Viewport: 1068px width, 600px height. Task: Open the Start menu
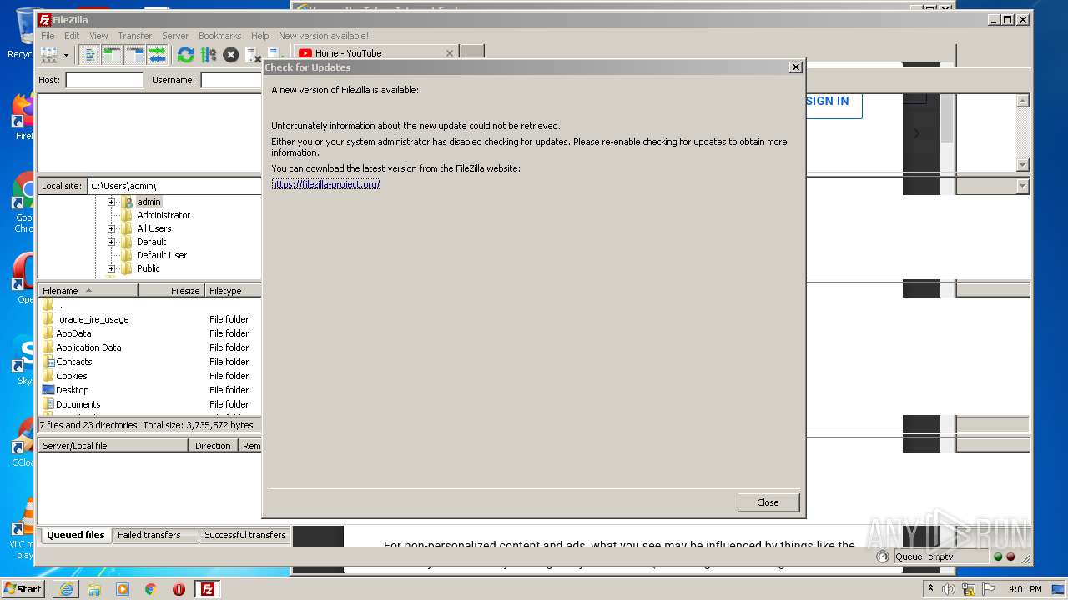[23, 588]
